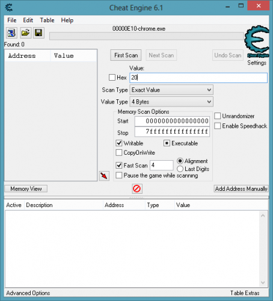Click the scan progress bar
This screenshot has height=301, width=273.
tap(147, 36)
